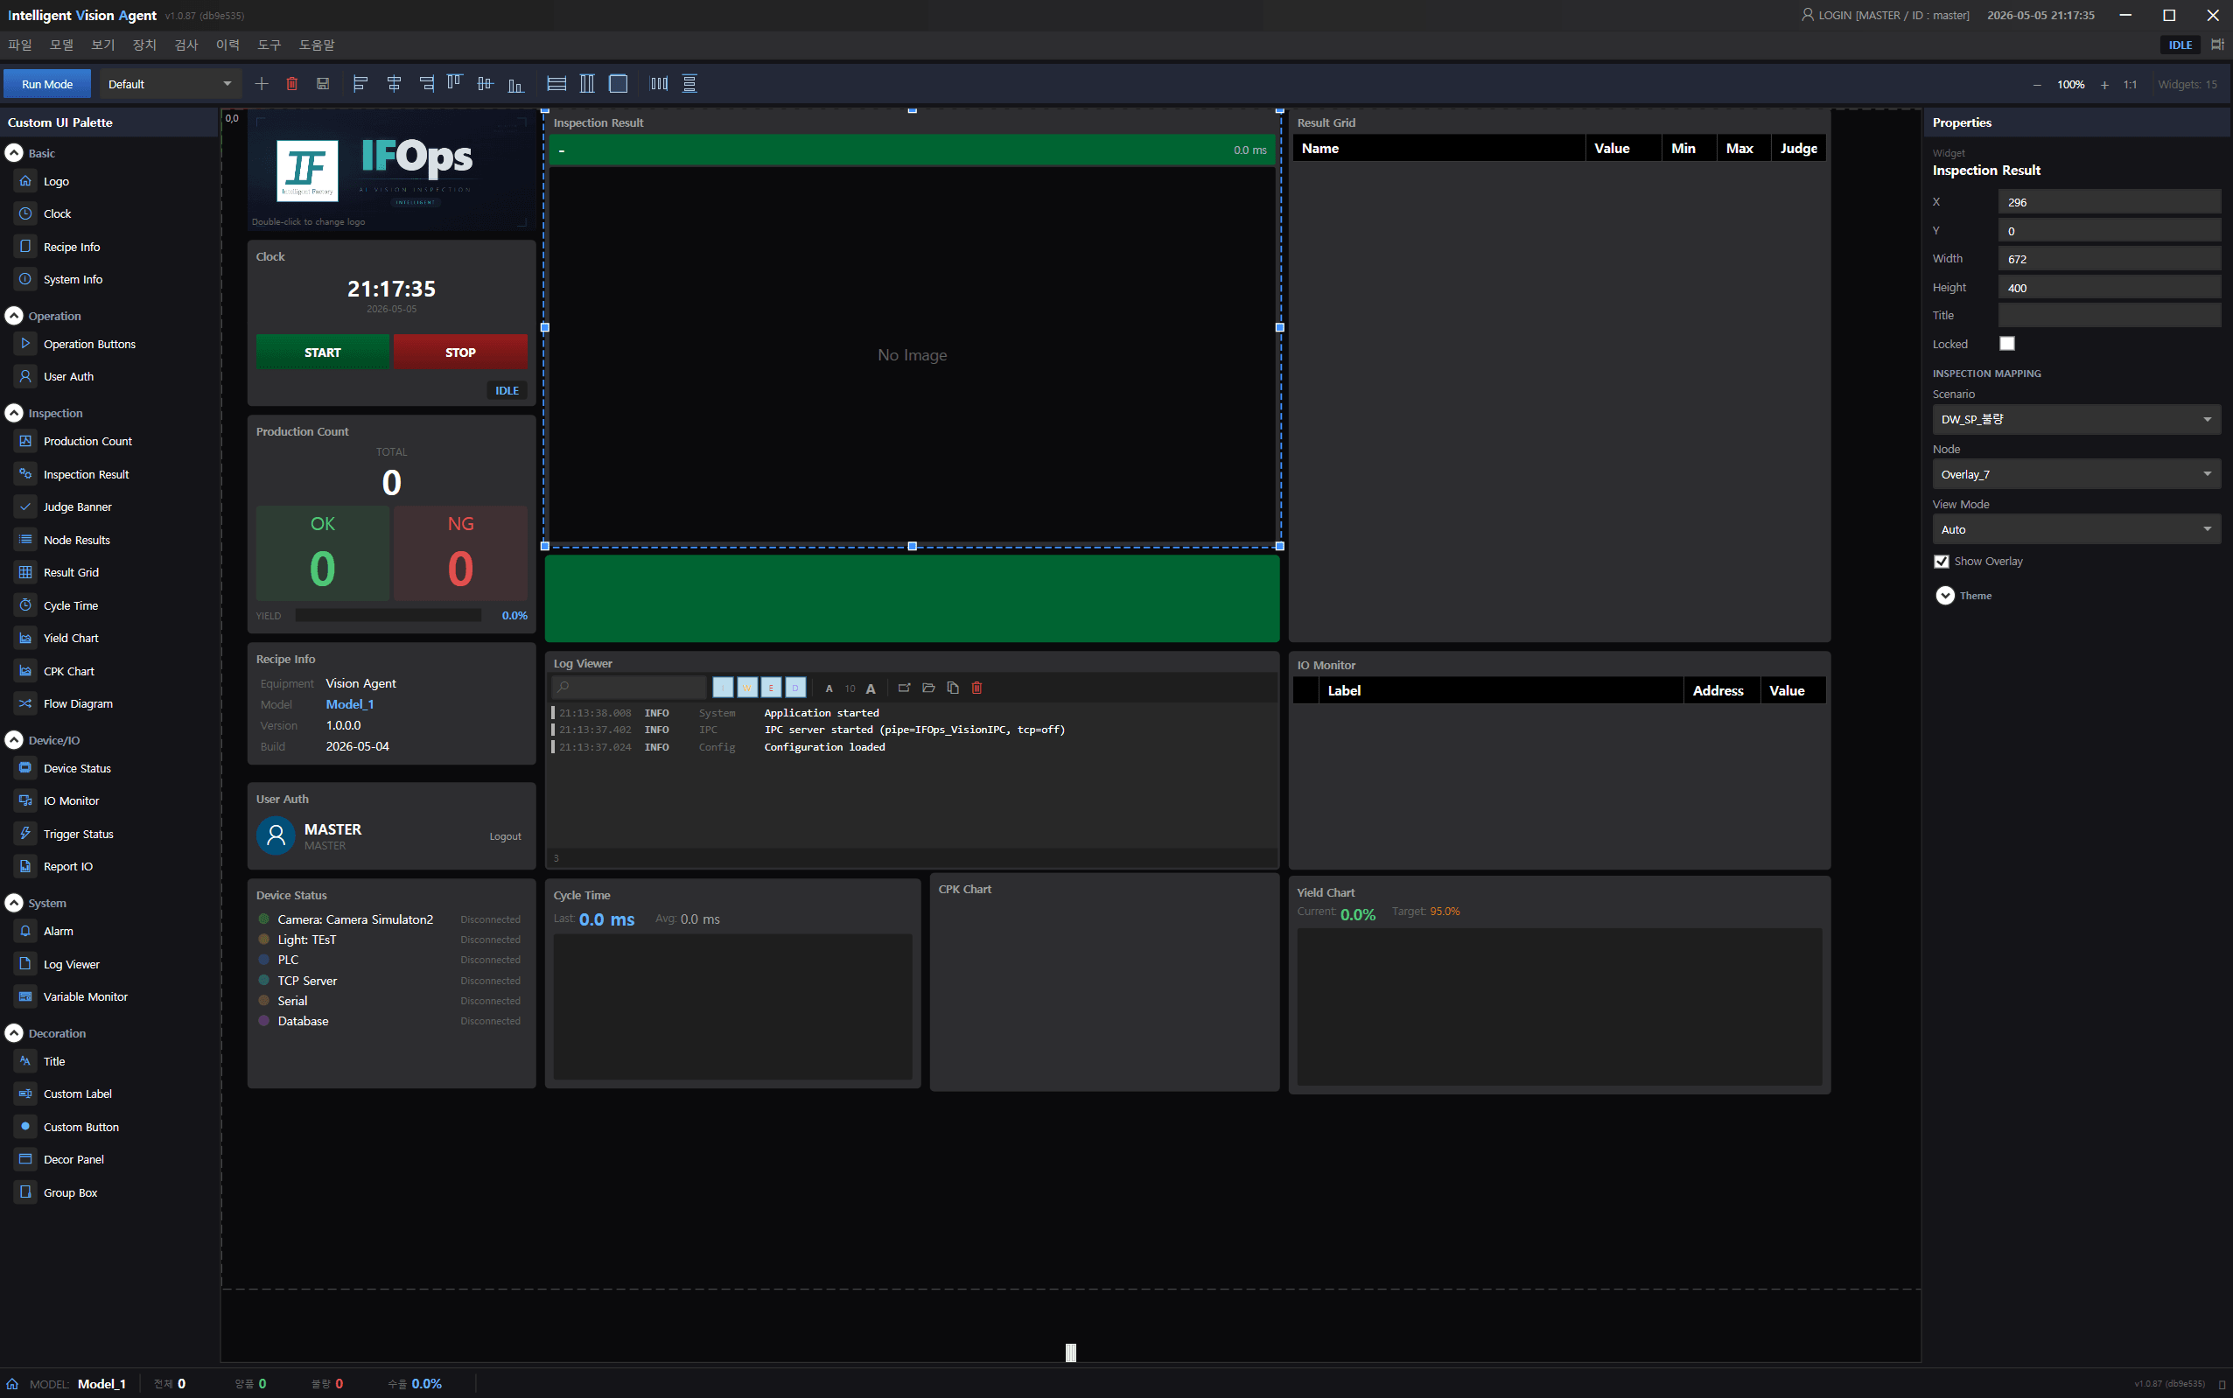
Task: Open the 도움말 menu
Action: pyautogui.click(x=316, y=45)
